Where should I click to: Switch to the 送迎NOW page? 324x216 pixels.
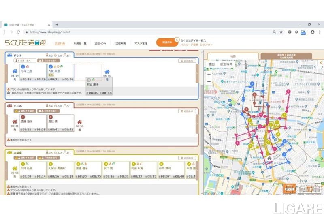pos(100,43)
